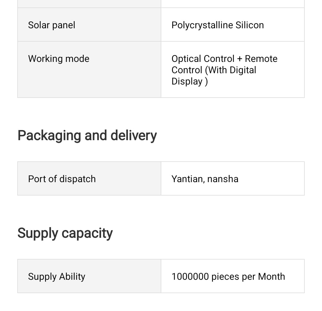Click the word "Month" in supply value

[x=271, y=276]
